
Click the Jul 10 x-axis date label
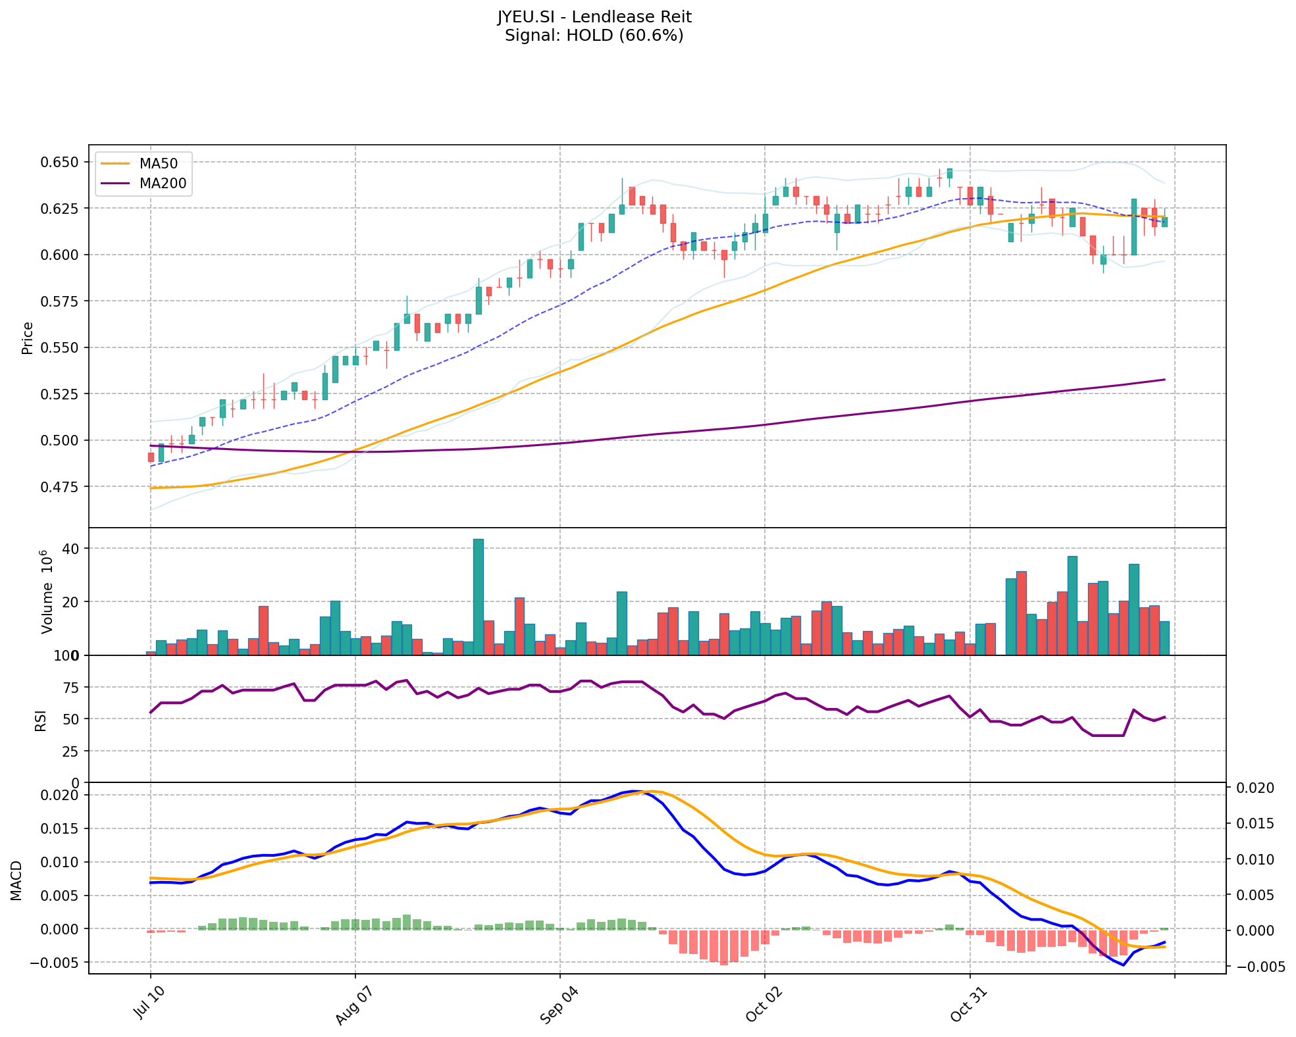coord(149,1003)
